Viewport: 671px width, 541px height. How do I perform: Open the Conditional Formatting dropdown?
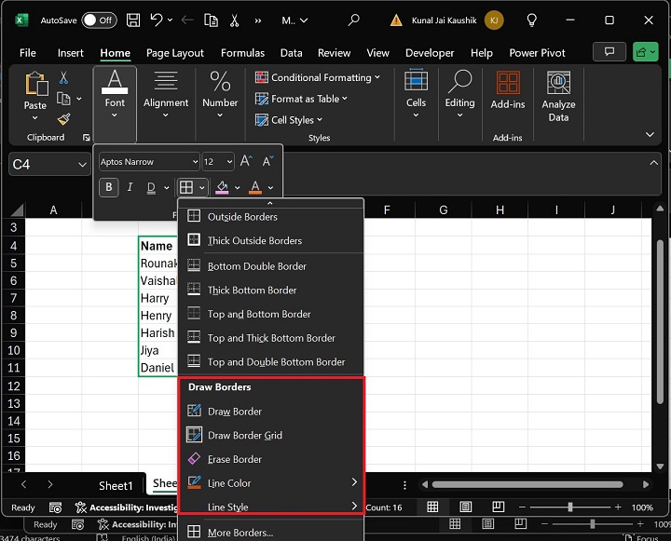(x=320, y=77)
